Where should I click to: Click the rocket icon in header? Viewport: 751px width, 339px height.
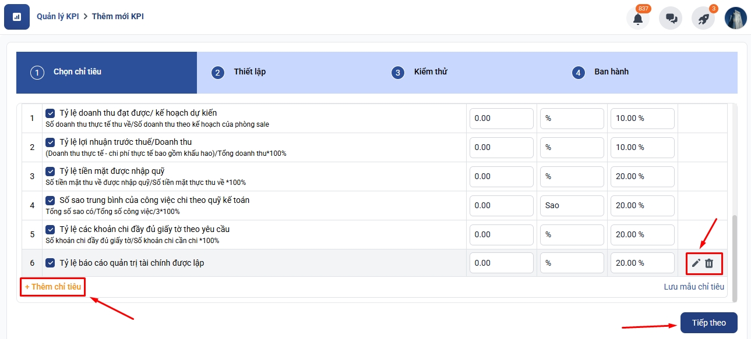703,19
